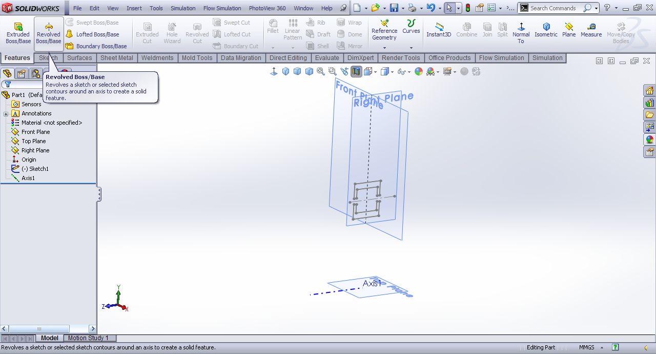Viewport: 656px width, 354px height.
Task: Pick the Boundary Boss/Base command
Action: 96,46
